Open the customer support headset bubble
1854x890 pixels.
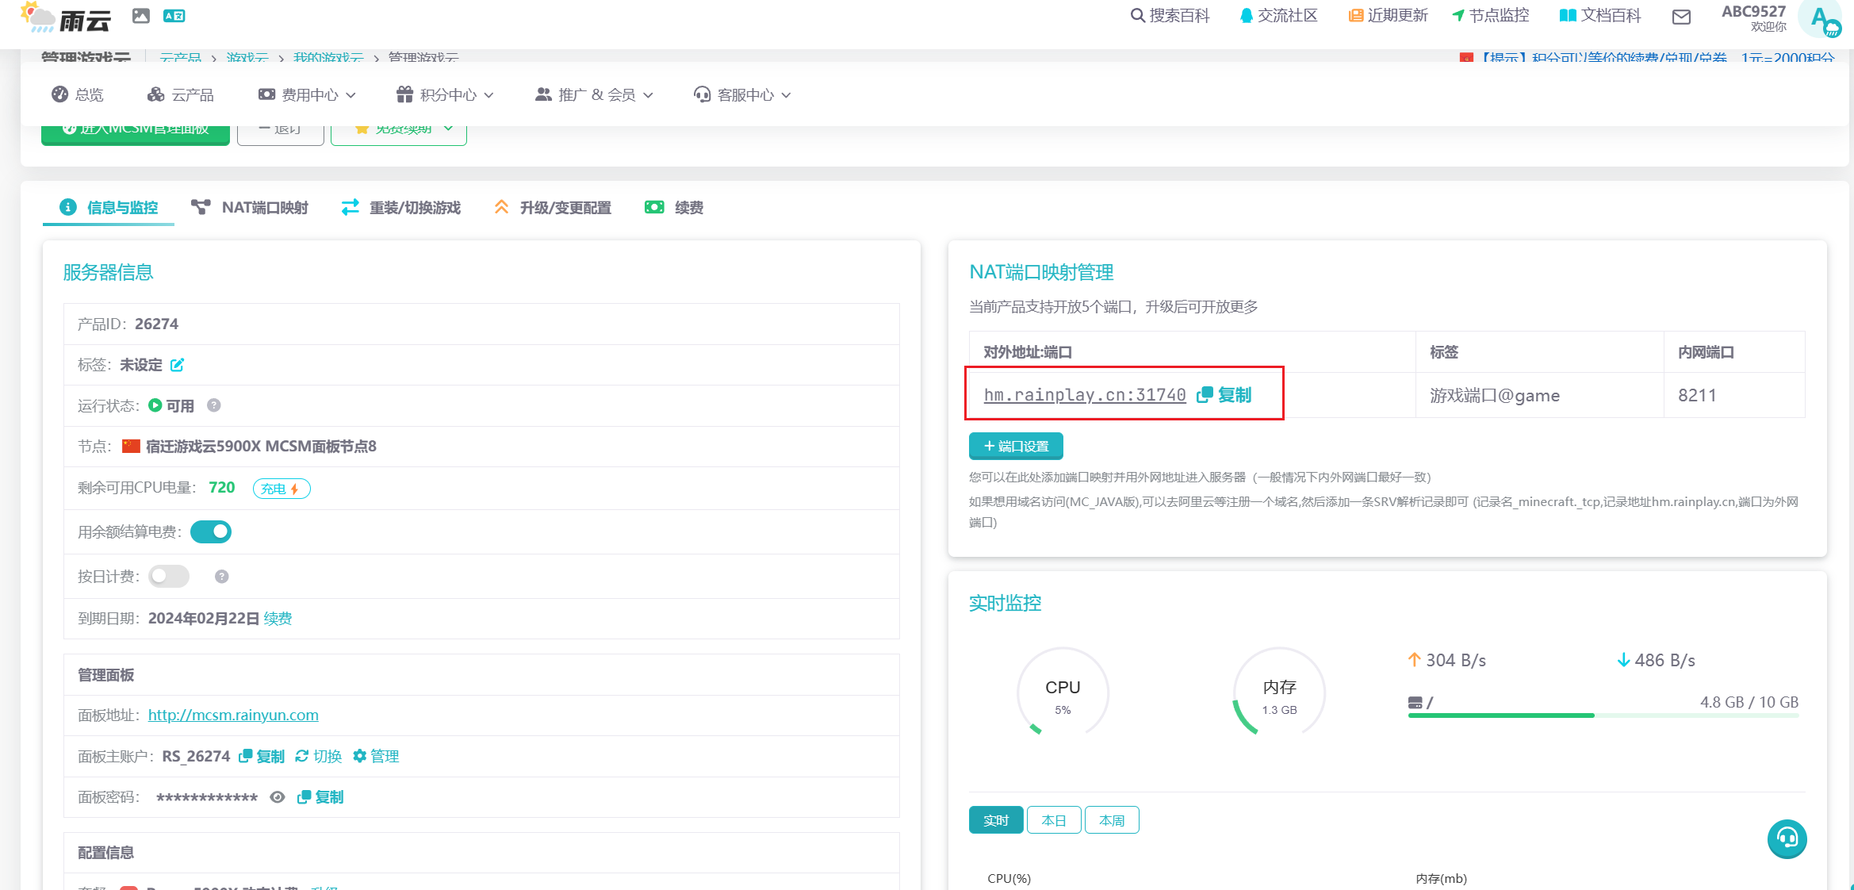(1787, 838)
